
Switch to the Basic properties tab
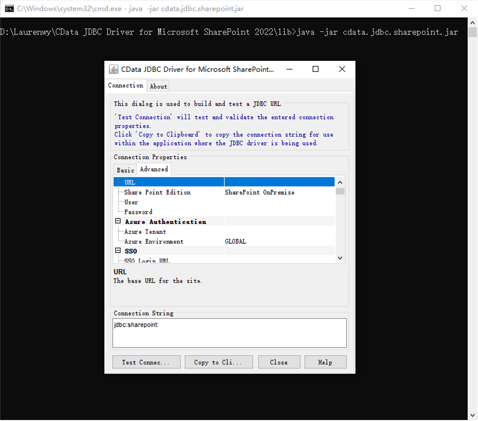(125, 170)
